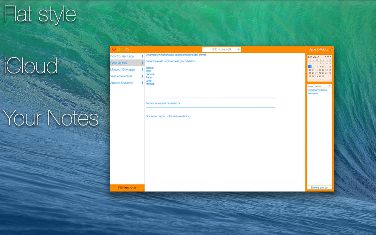
Task: Click the yellow minimize window button
Action: [118, 49]
